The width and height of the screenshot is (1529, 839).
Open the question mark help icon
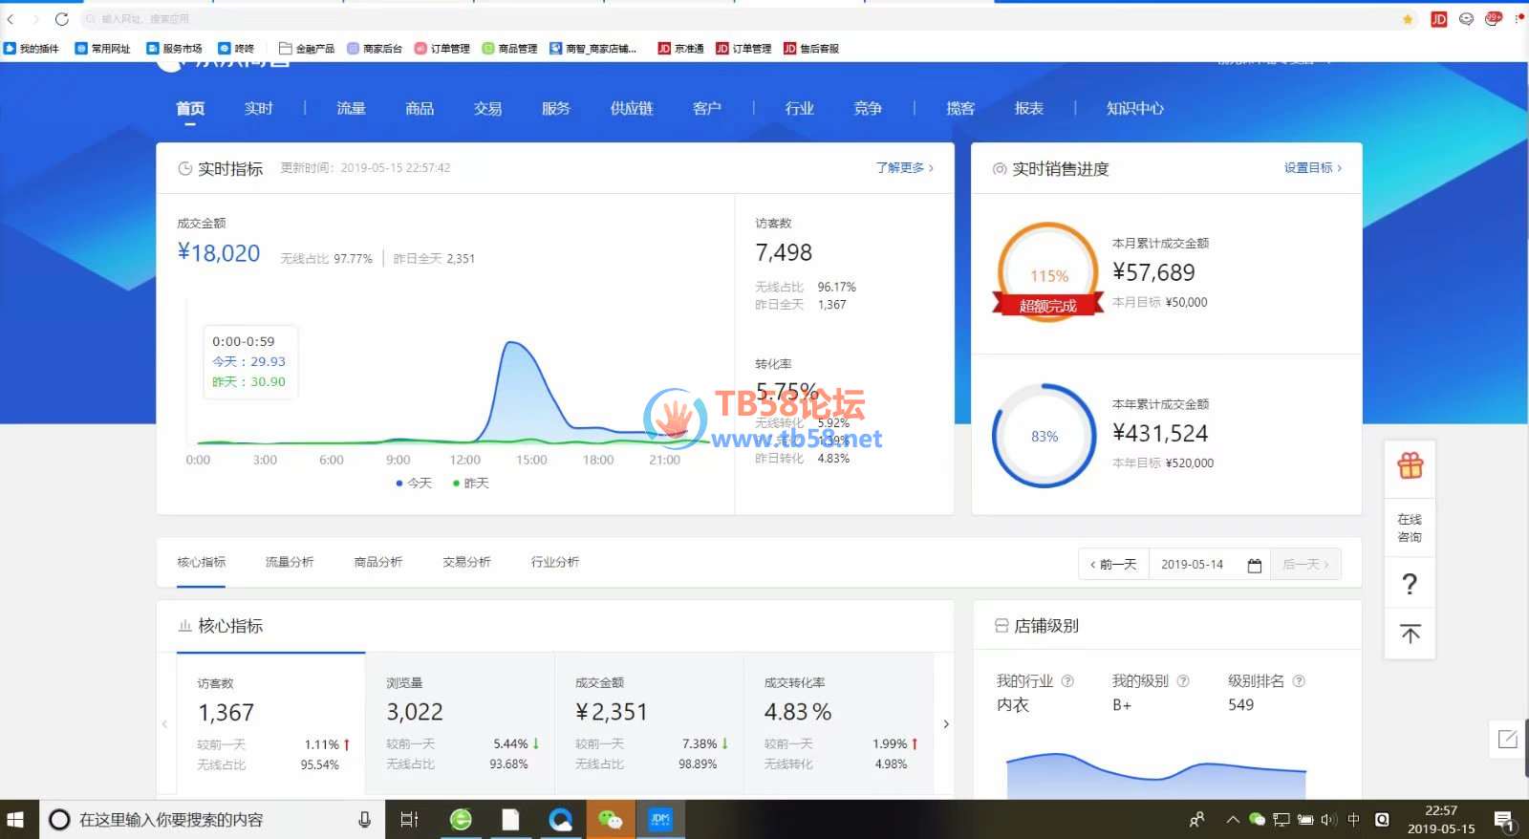pyautogui.click(x=1410, y=584)
